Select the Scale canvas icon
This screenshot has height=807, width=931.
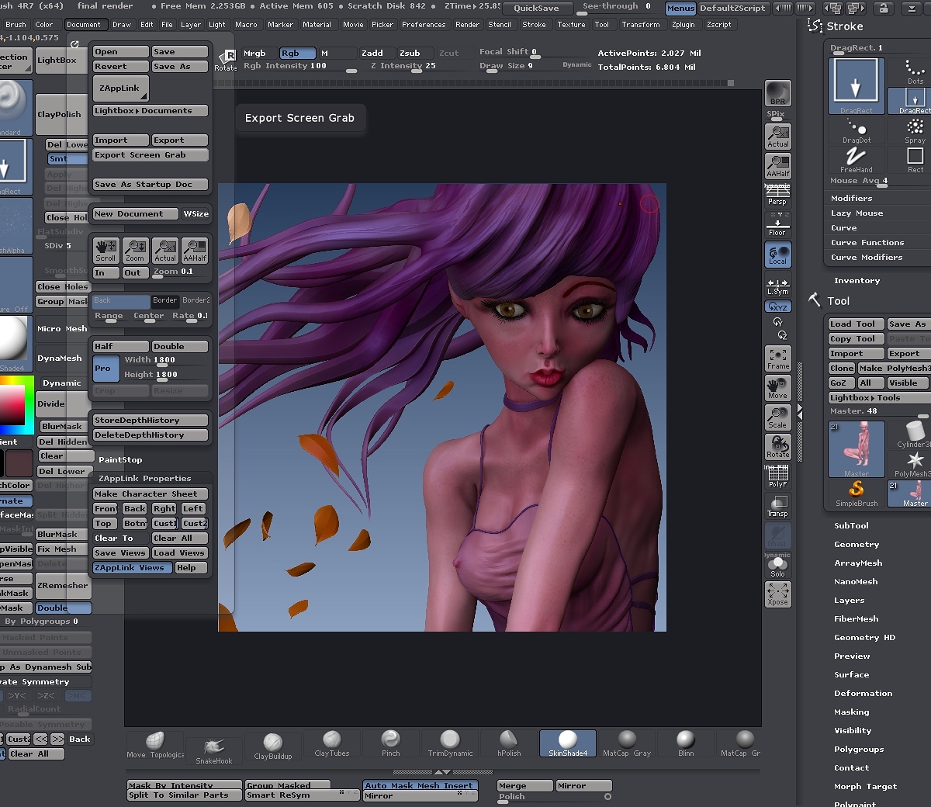[778, 418]
